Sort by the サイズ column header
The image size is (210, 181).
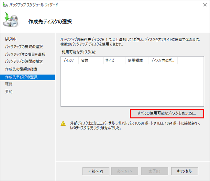(x=115, y=61)
